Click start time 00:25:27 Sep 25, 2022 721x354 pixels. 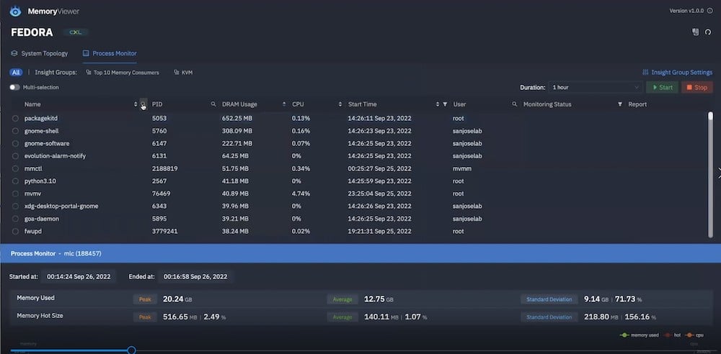coord(380,168)
